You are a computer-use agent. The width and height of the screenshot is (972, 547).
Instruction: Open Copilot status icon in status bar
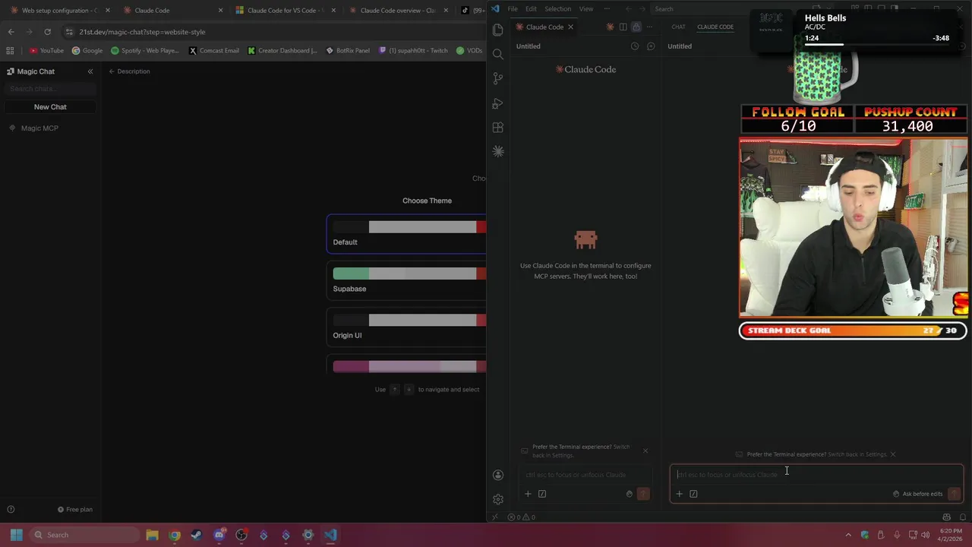click(946, 517)
